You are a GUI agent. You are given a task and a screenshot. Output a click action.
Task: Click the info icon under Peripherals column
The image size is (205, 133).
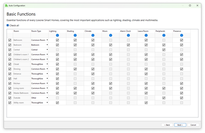tap(164, 35)
